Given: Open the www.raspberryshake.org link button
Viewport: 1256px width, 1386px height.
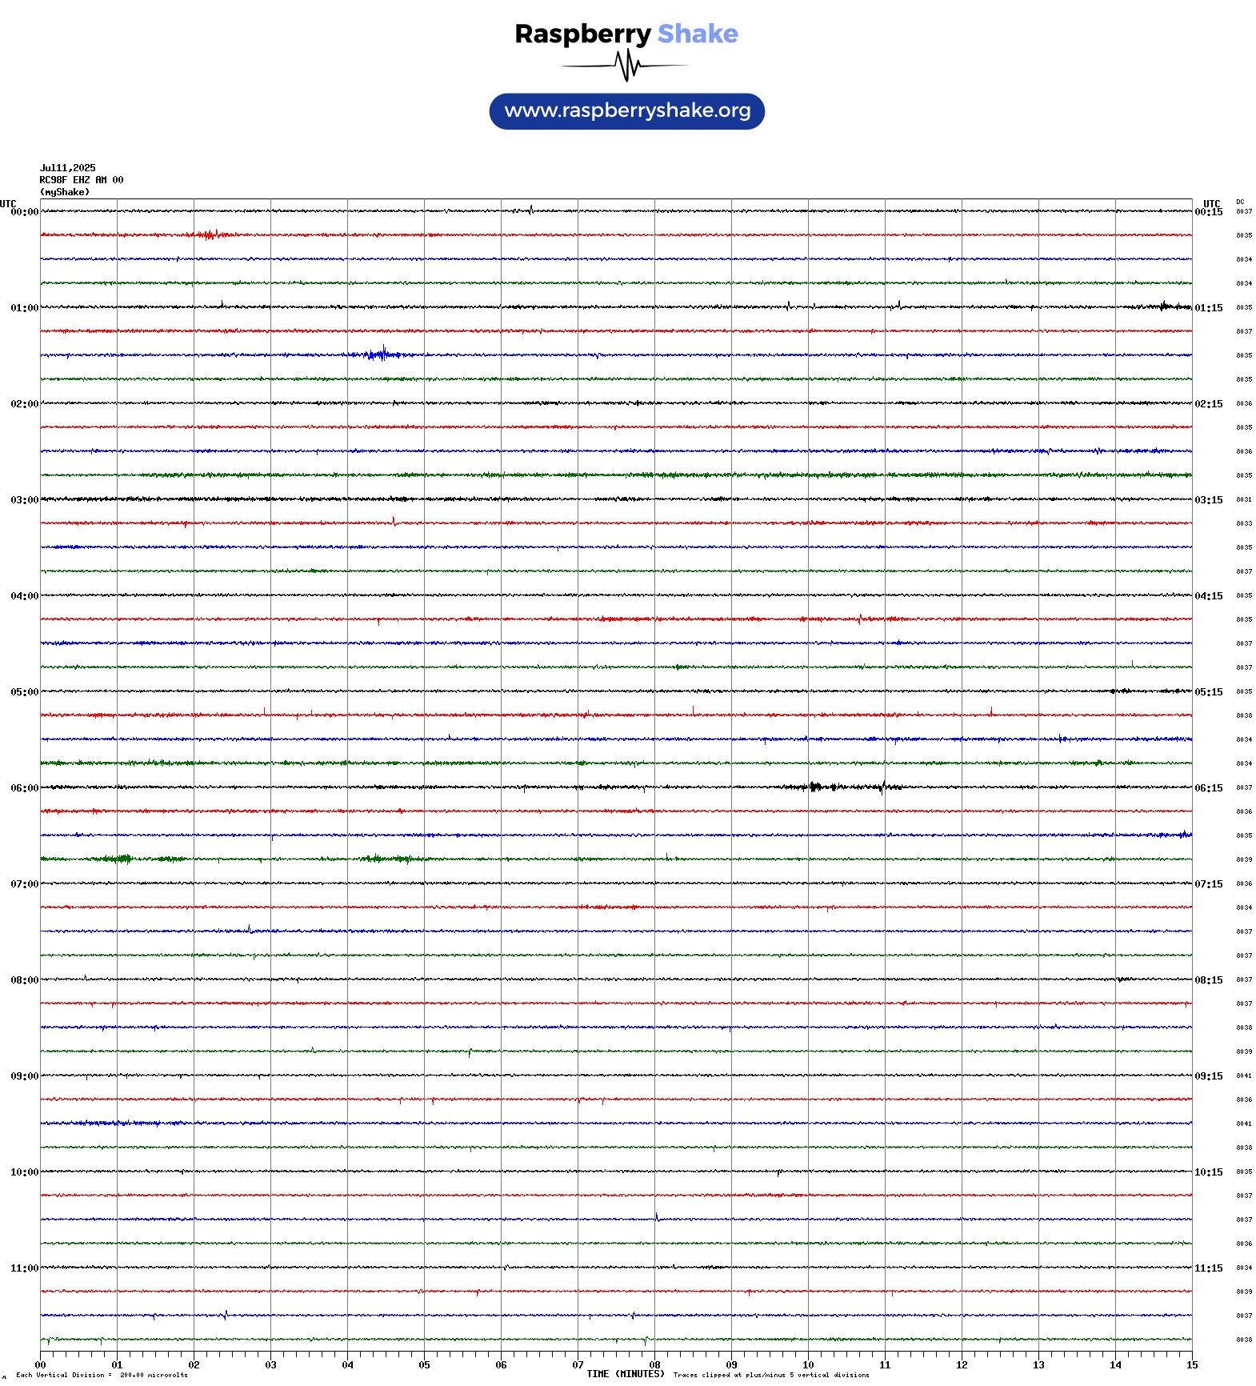Looking at the screenshot, I should point(627,111).
